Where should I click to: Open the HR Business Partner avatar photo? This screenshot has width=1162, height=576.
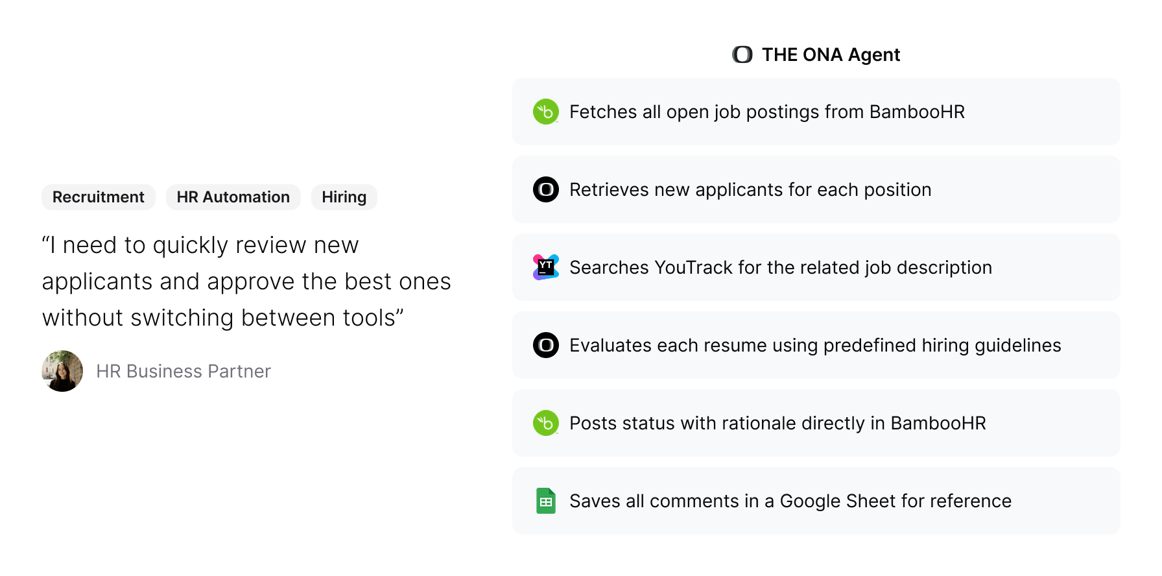coord(62,371)
